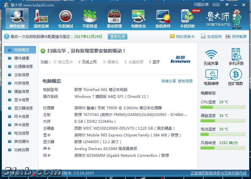The image size is (251, 179).
Task: Open 性能测试 performance test
Action: click(66, 19)
